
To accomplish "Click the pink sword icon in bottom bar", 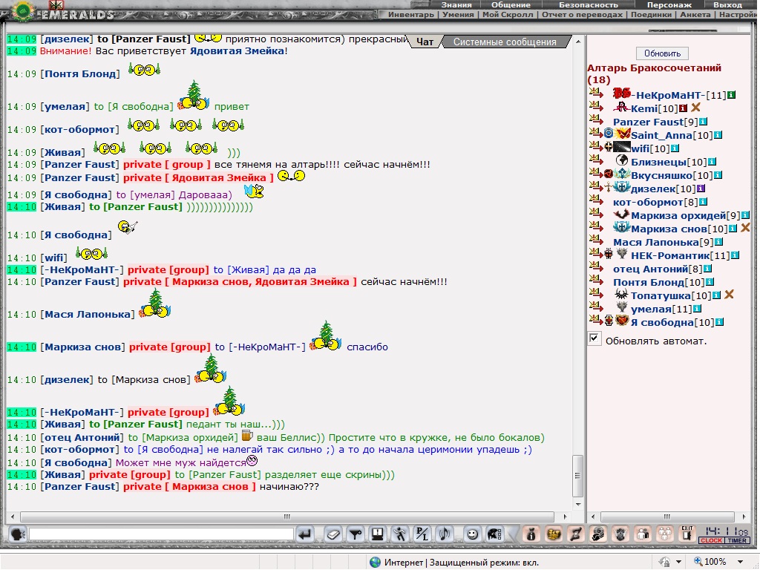I will 576,534.
